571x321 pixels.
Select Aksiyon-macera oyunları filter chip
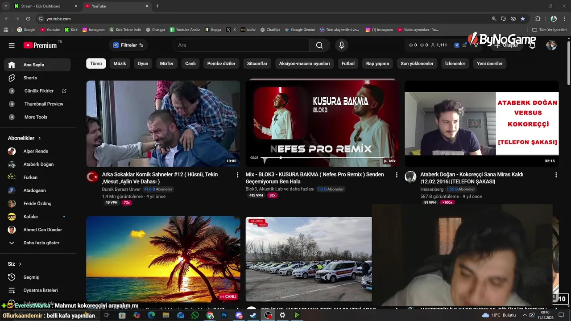[305, 63]
